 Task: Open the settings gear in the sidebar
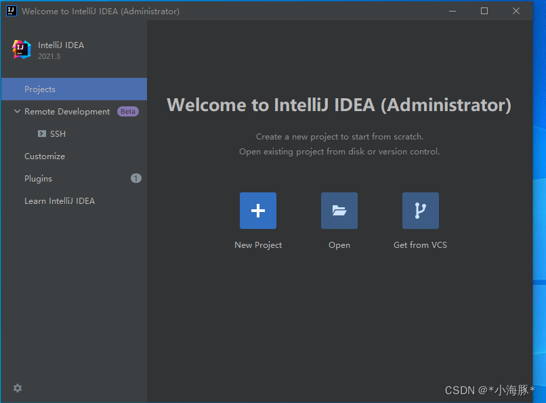tap(18, 388)
